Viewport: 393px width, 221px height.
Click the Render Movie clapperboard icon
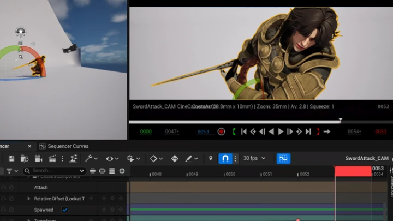click(x=52, y=158)
